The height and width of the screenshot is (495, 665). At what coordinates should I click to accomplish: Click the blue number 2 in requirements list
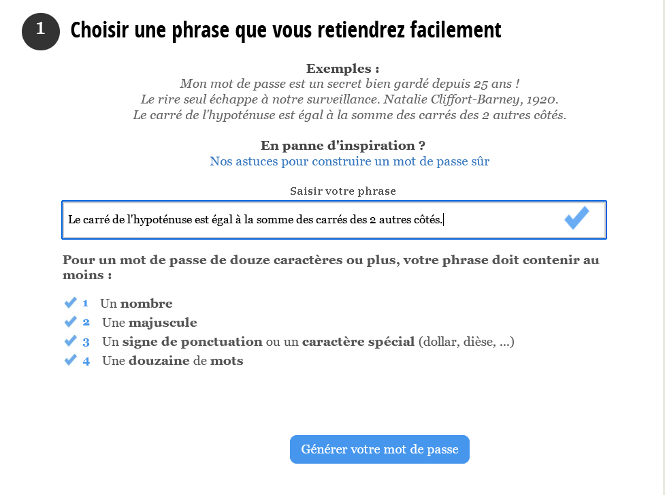coord(86,322)
